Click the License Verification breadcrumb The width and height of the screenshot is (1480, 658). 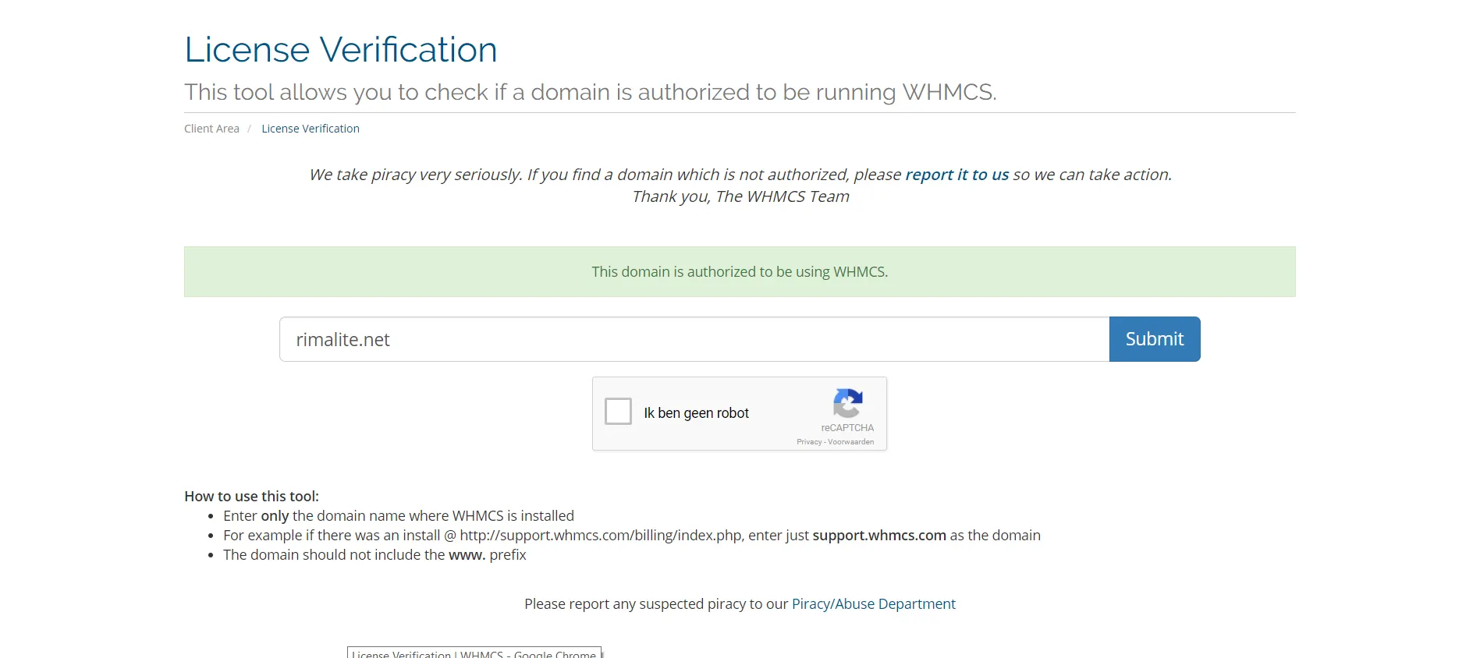pos(311,129)
